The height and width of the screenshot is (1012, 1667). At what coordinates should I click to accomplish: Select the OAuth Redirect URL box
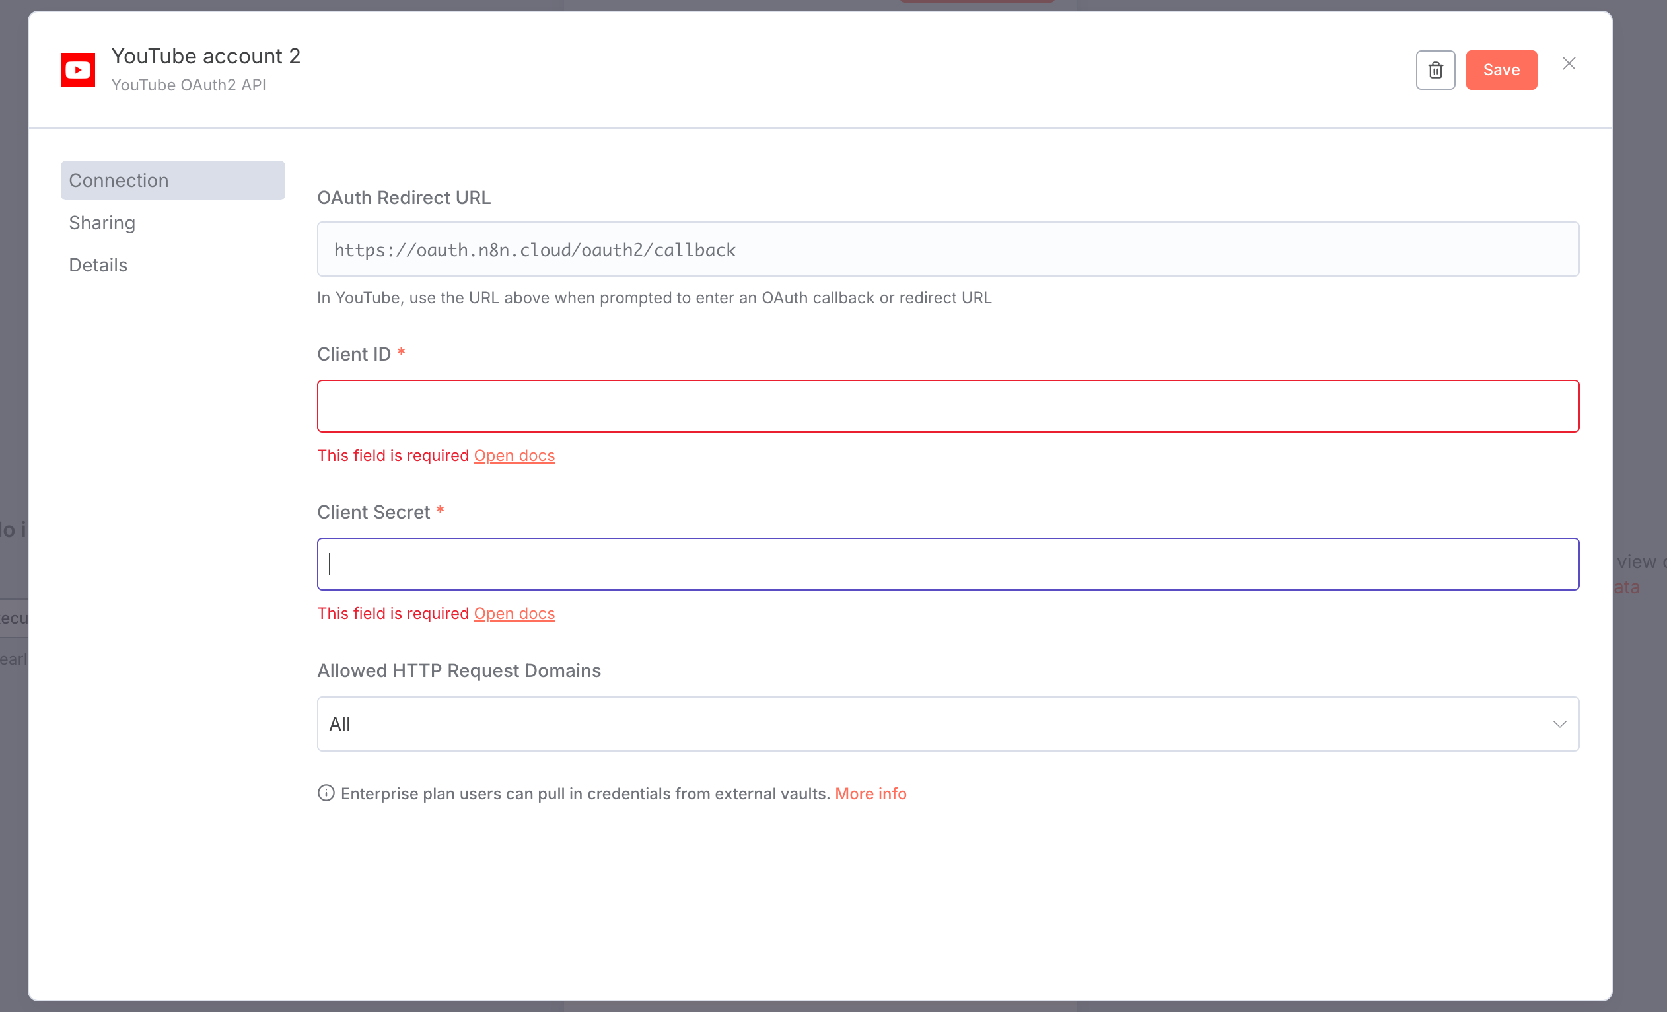(x=947, y=250)
